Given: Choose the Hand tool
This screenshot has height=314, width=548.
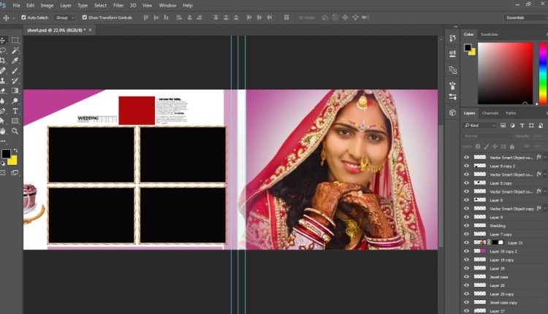Looking at the screenshot, I should (x=4, y=131).
